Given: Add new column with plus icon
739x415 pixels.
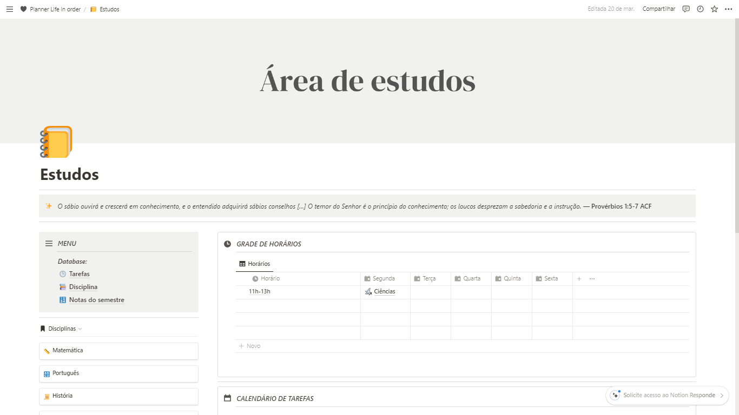Looking at the screenshot, I should 579,279.
